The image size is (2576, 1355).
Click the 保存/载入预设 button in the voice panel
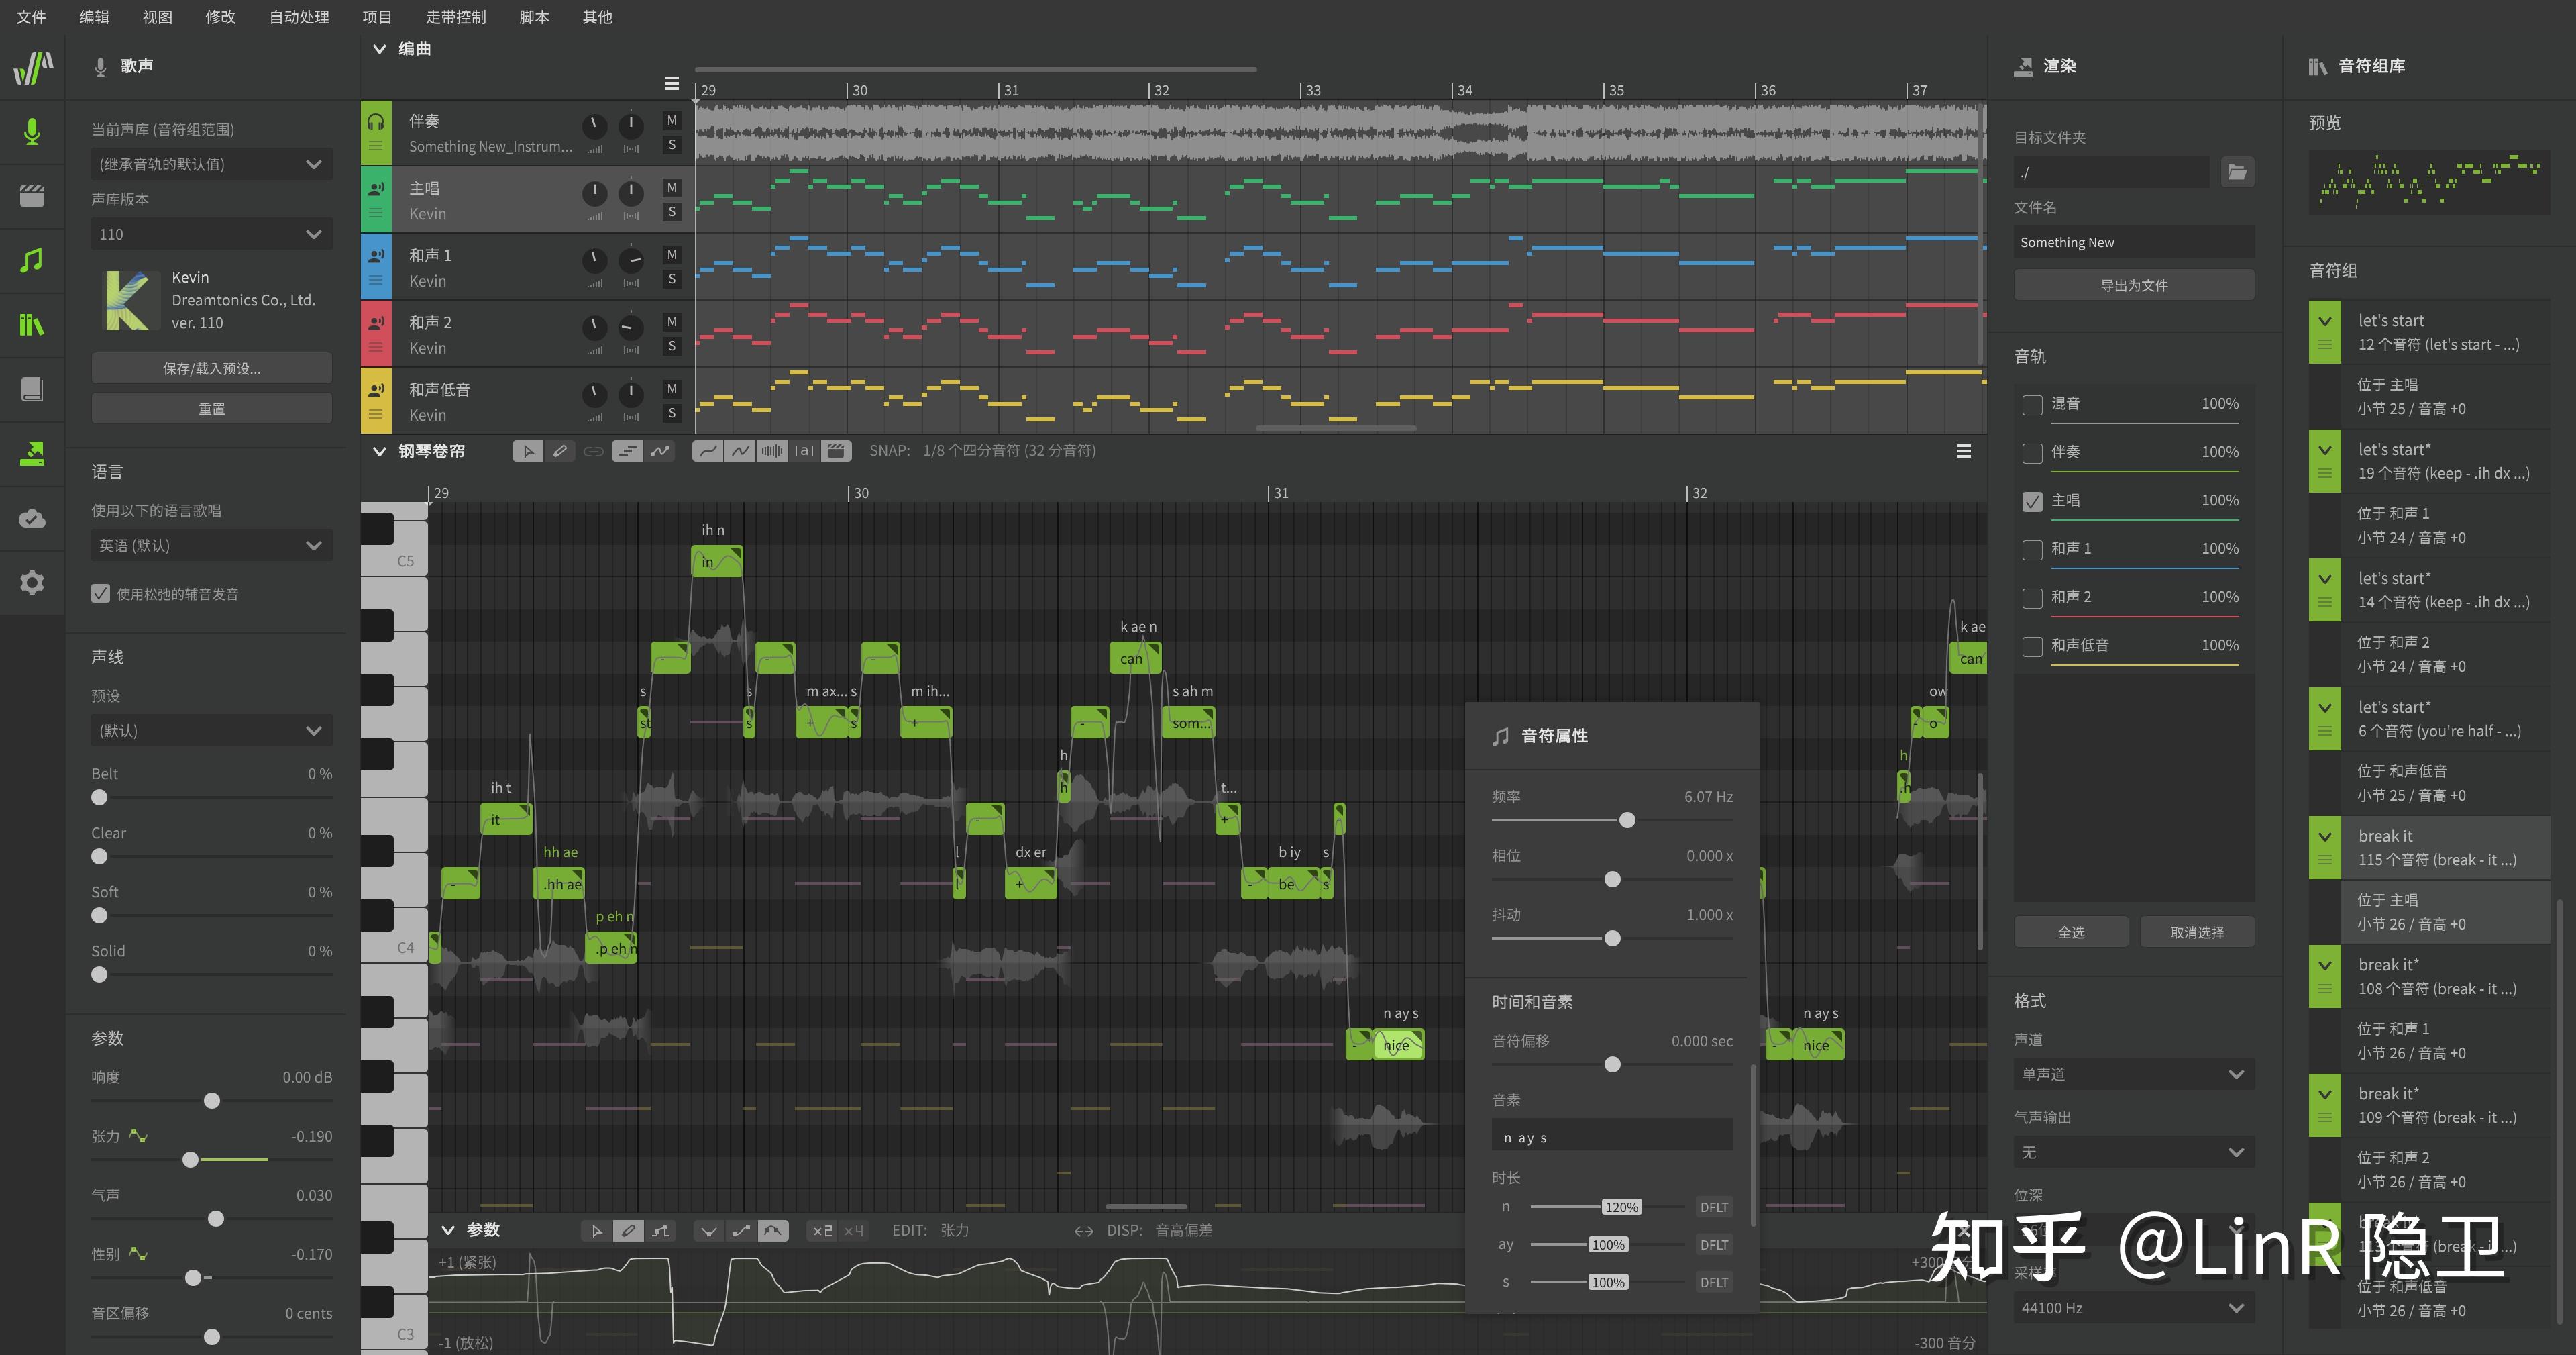tap(211, 367)
